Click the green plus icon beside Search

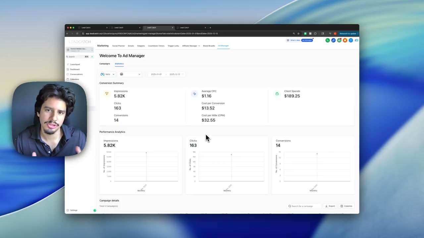pos(92,57)
